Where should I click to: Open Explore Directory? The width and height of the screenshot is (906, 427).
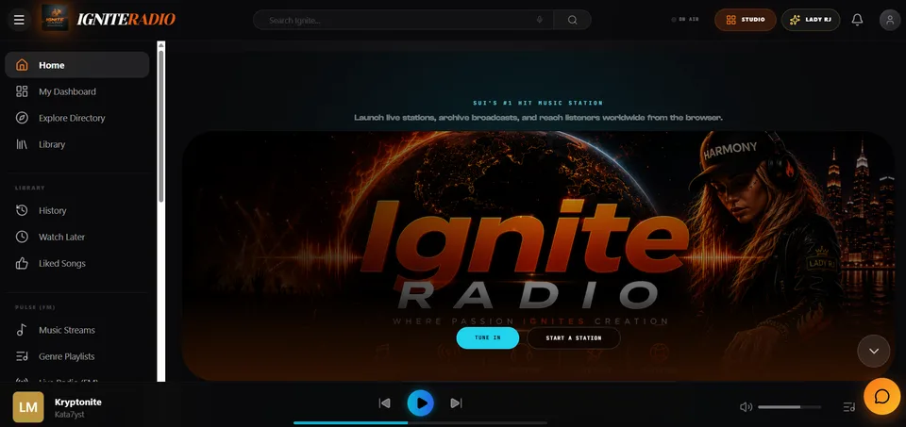pyautogui.click(x=76, y=118)
